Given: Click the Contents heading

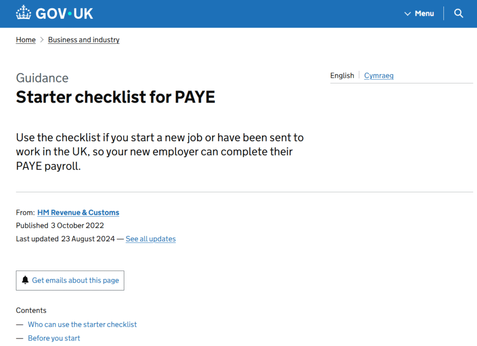Looking at the screenshot, I should click(x=31, y=310).
